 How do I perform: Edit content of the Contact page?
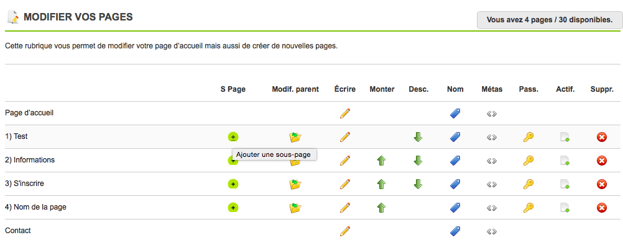[345, 231]
